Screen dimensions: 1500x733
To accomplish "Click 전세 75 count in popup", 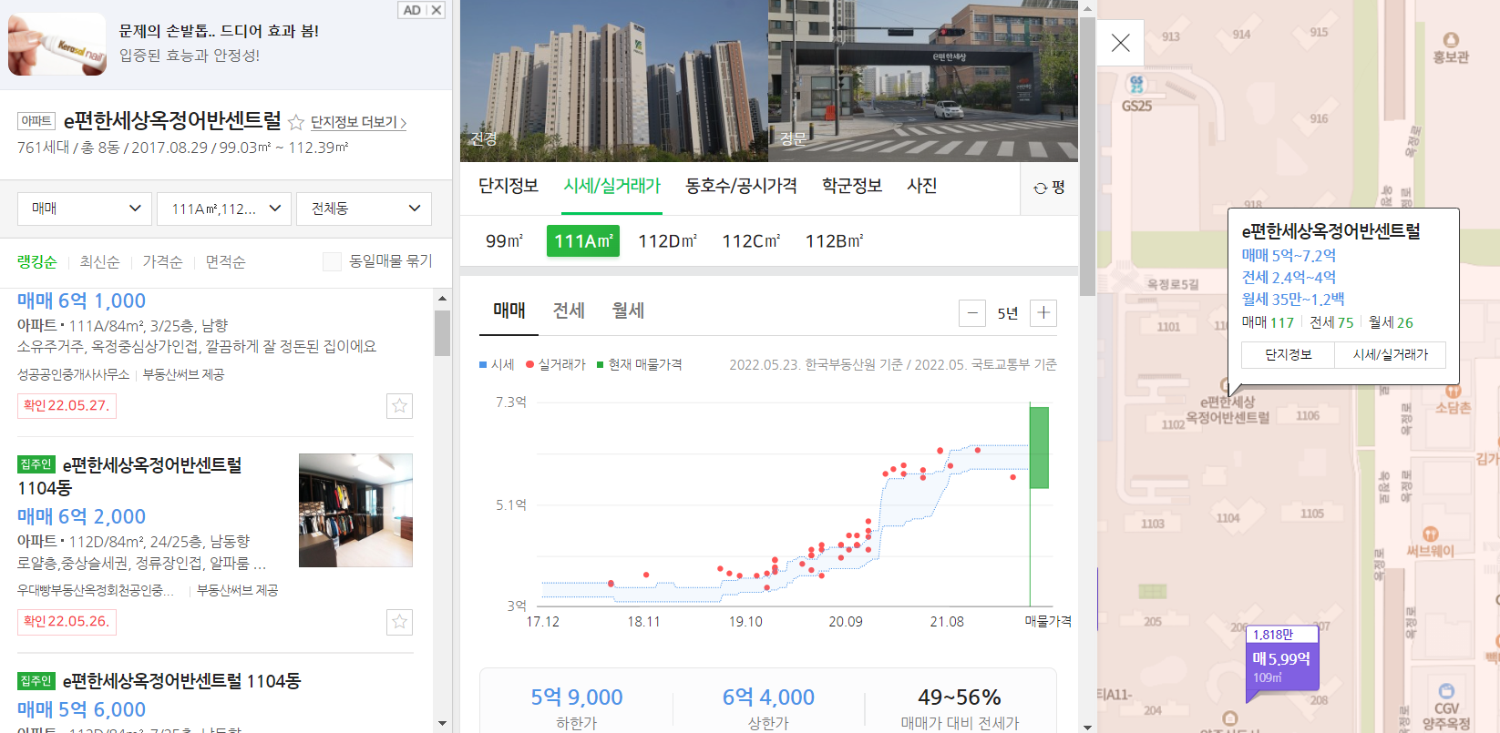I will [x=1331, y=322].
